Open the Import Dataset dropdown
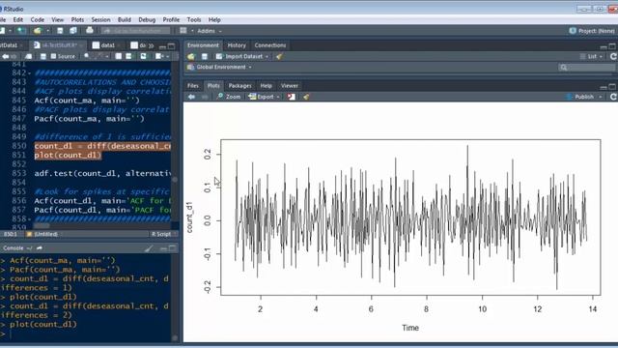This screenshot has height=348, width=618. coord(242,56)
